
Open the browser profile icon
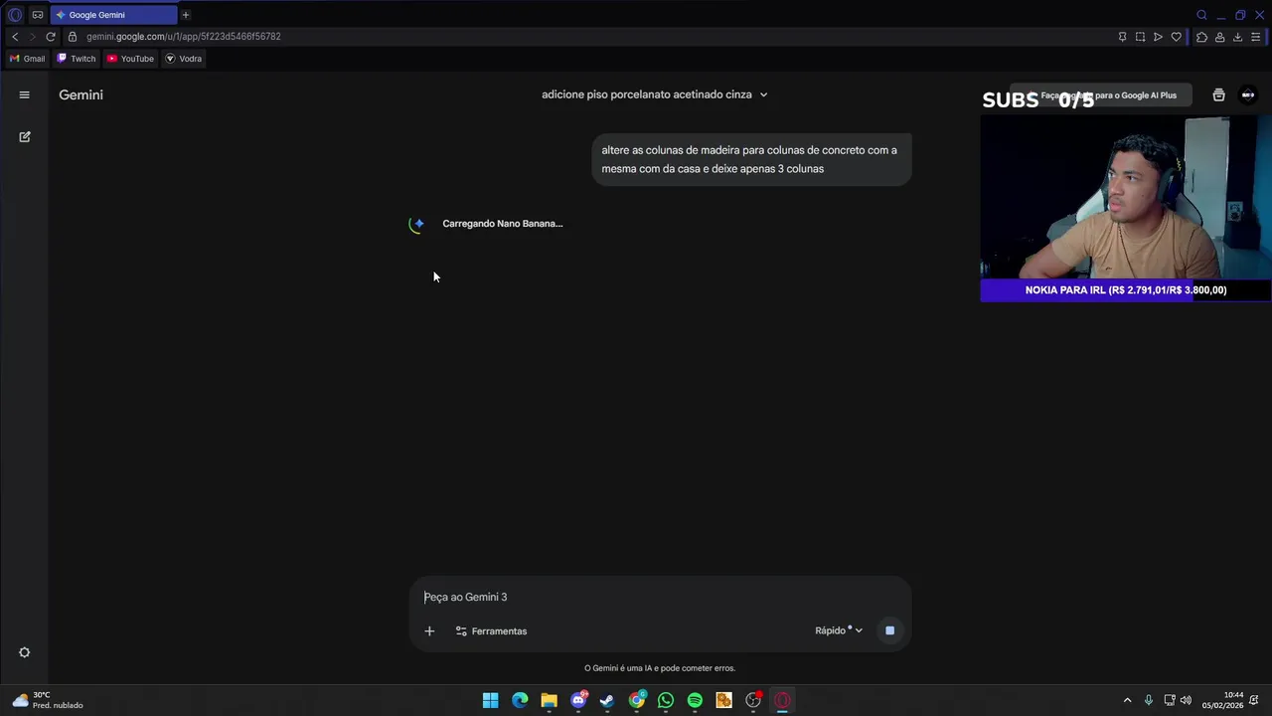[x=1219, y=37]
